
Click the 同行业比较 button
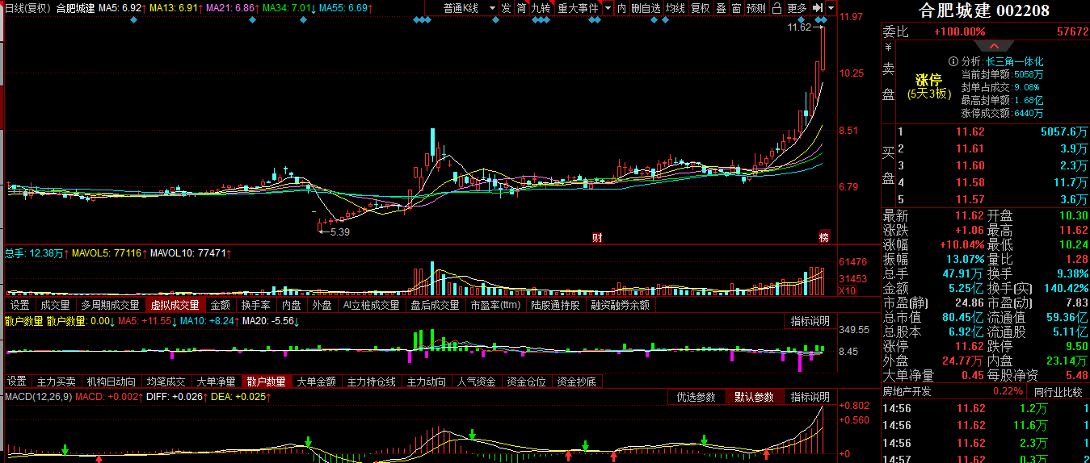click(x=1058, y=391)
